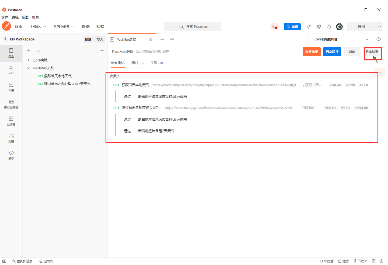Add a new tab with plus icon
The width and height of the screenshot is (388, 265).
point(162,39)
